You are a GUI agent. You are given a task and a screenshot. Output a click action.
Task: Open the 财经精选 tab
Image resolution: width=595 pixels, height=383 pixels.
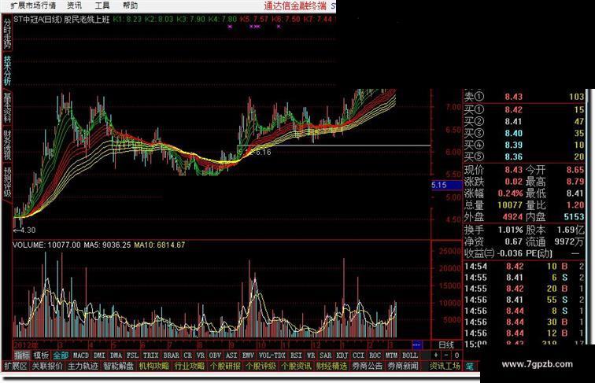[331, 366]
